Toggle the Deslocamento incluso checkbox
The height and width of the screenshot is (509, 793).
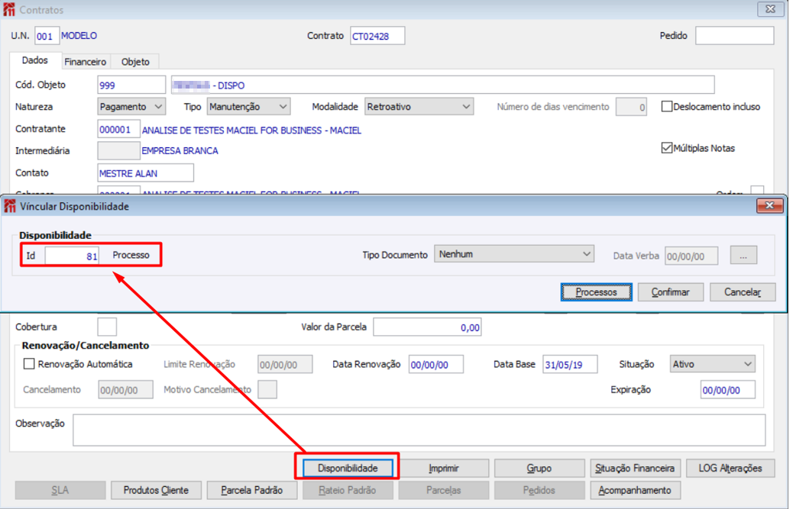tap(667, 107)
